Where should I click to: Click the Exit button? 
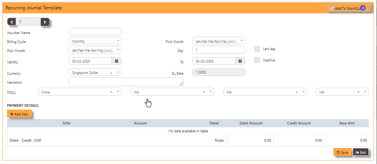point(361,152)
